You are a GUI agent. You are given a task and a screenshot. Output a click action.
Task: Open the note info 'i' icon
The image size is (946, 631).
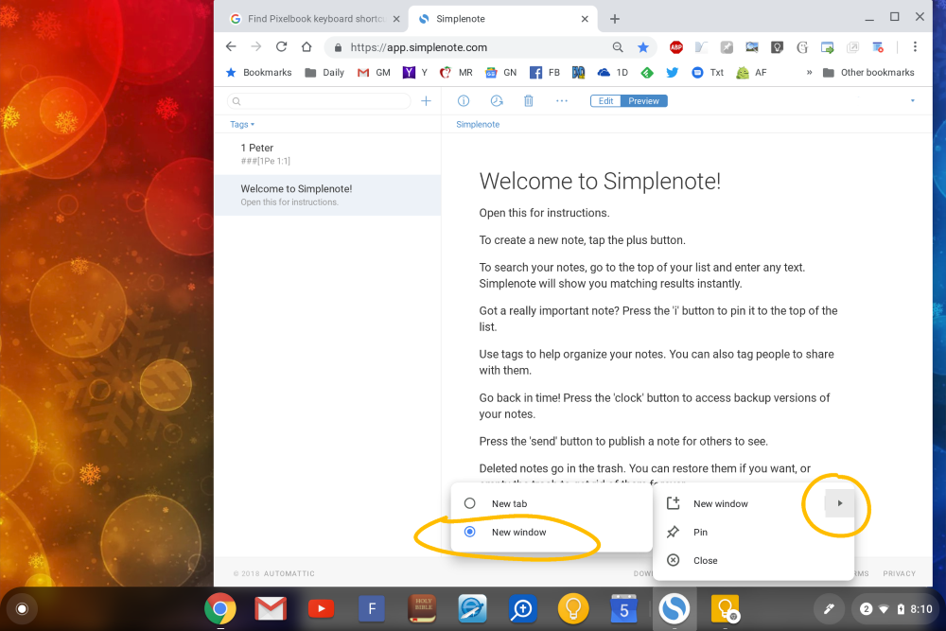tap(464, 100)
